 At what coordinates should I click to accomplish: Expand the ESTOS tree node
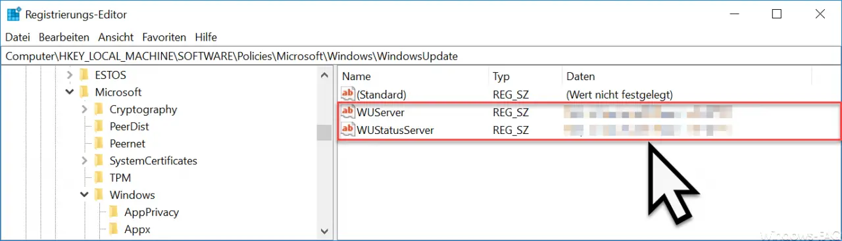click(70, 76)
